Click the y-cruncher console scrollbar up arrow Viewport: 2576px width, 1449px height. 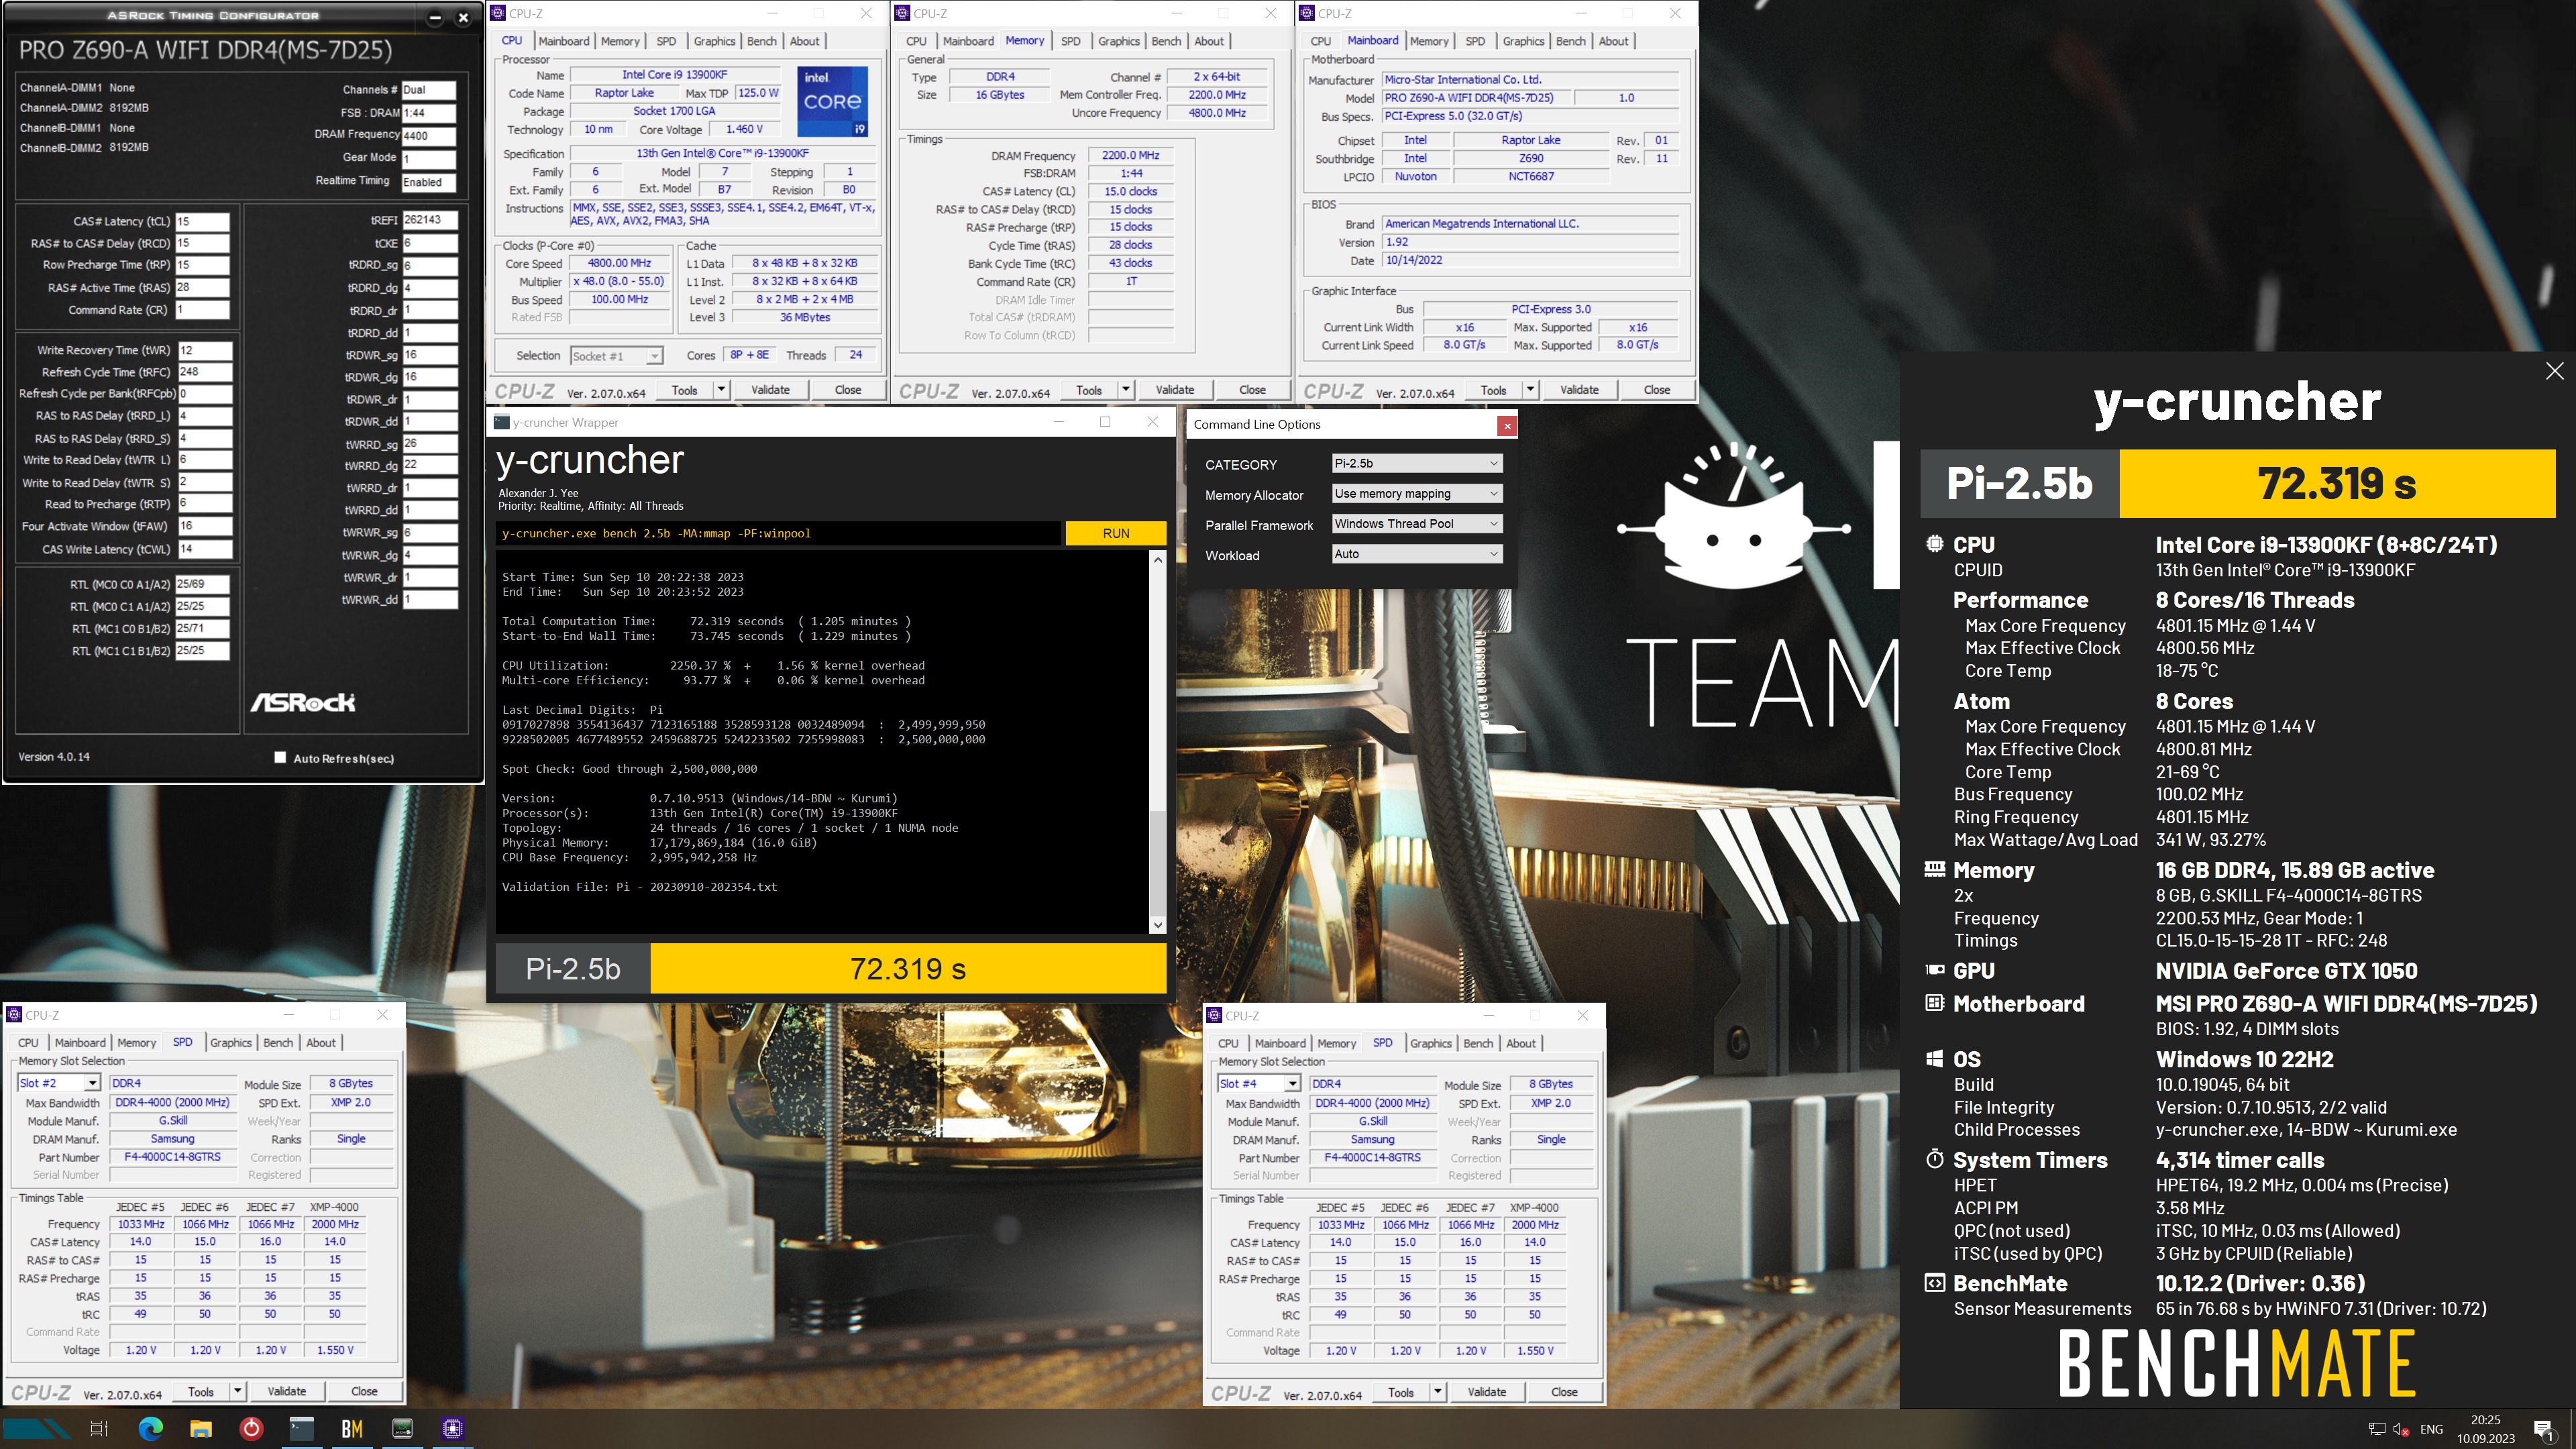click(x=1157, y=560)
